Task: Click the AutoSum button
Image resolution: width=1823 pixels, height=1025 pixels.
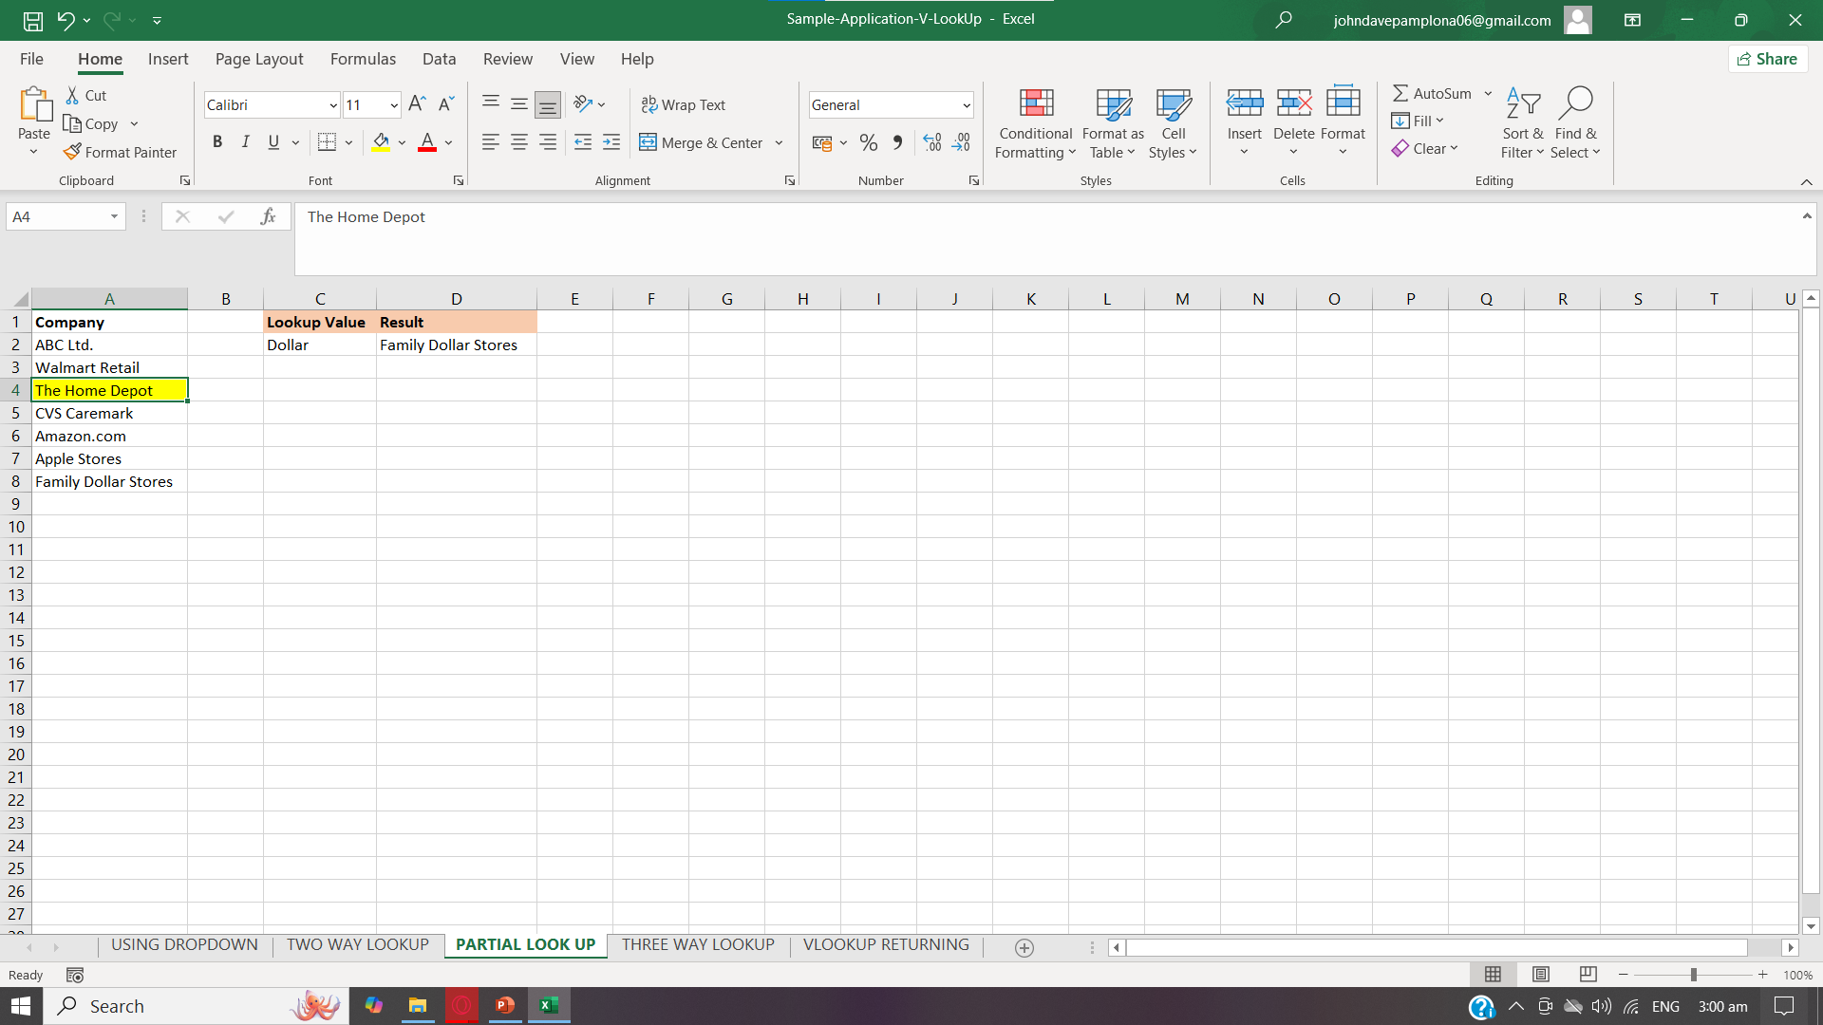Action: click(x=1432, y=93)
